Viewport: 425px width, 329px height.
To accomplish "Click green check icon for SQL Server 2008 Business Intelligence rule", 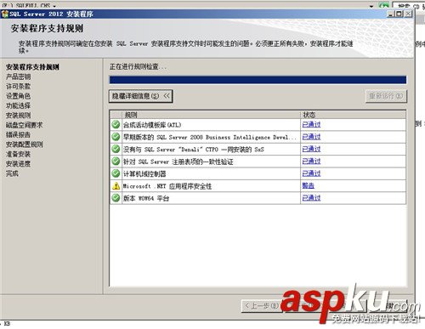I will coord(116,137).
